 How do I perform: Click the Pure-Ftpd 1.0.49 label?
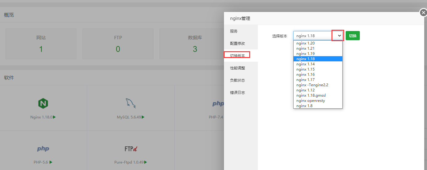coord(129,162)
